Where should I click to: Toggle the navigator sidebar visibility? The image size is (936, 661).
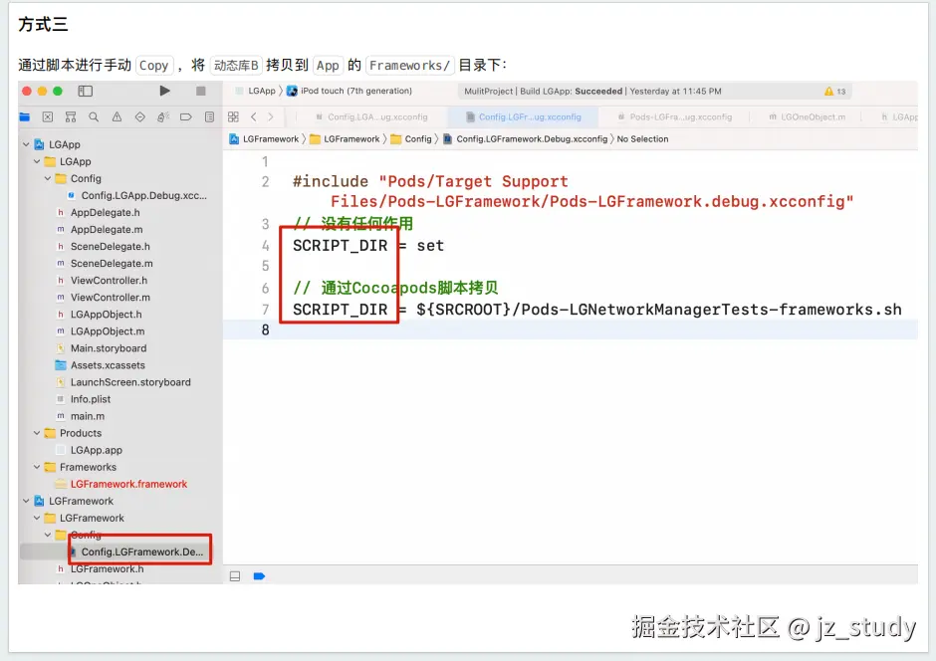pyautogui.click(x=86, y=91)
